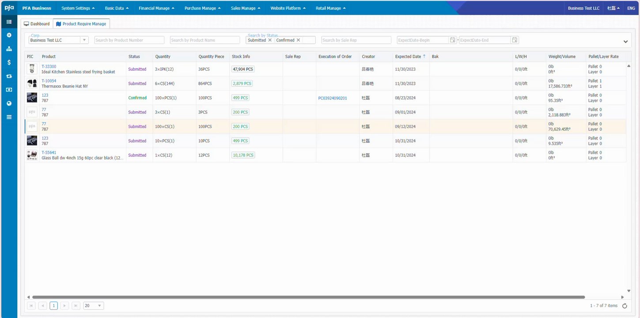Open order link PC03924090201

coord(333,98)
